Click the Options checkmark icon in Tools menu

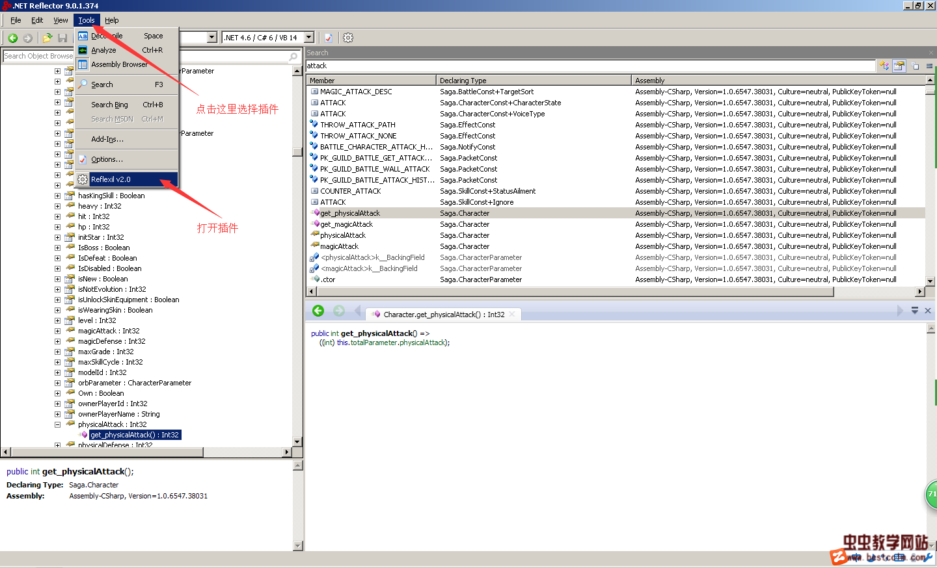point(83,159)
